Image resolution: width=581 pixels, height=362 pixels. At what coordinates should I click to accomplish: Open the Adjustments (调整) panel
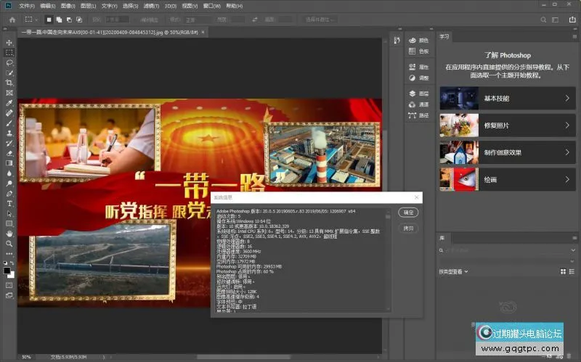tap(419, 78)
